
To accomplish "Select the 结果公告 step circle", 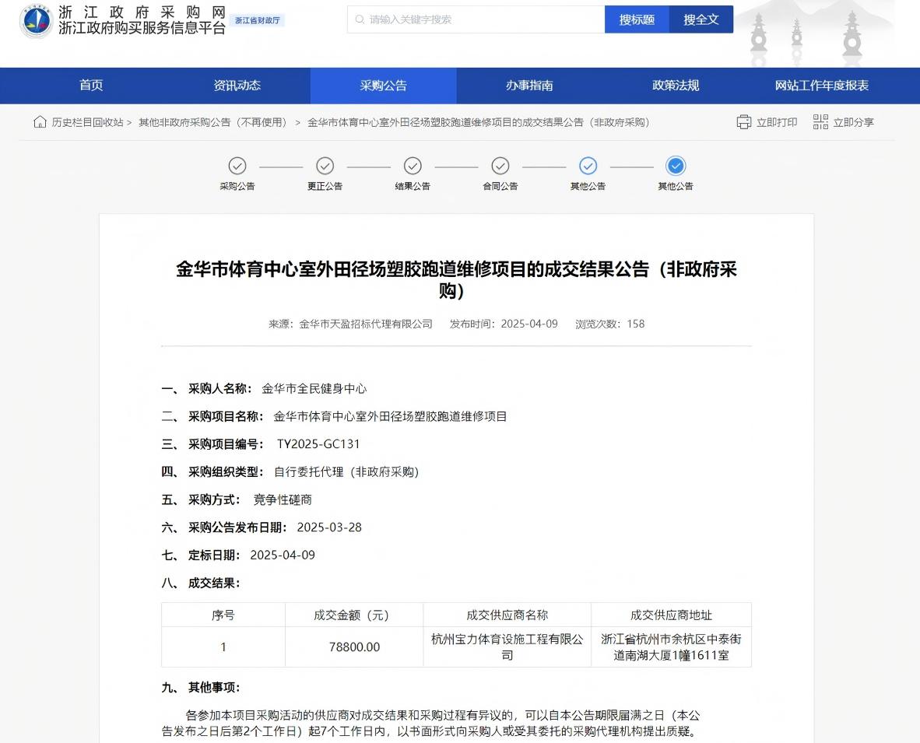I will [x=413, y=166].
